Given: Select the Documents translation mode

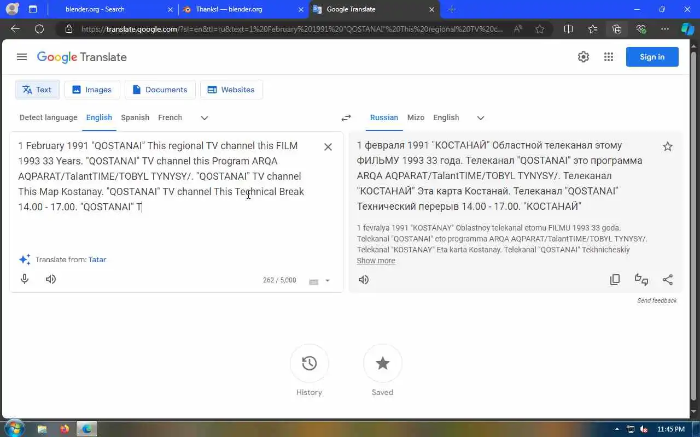Looking at the screenshot, I should click(160, 90).
